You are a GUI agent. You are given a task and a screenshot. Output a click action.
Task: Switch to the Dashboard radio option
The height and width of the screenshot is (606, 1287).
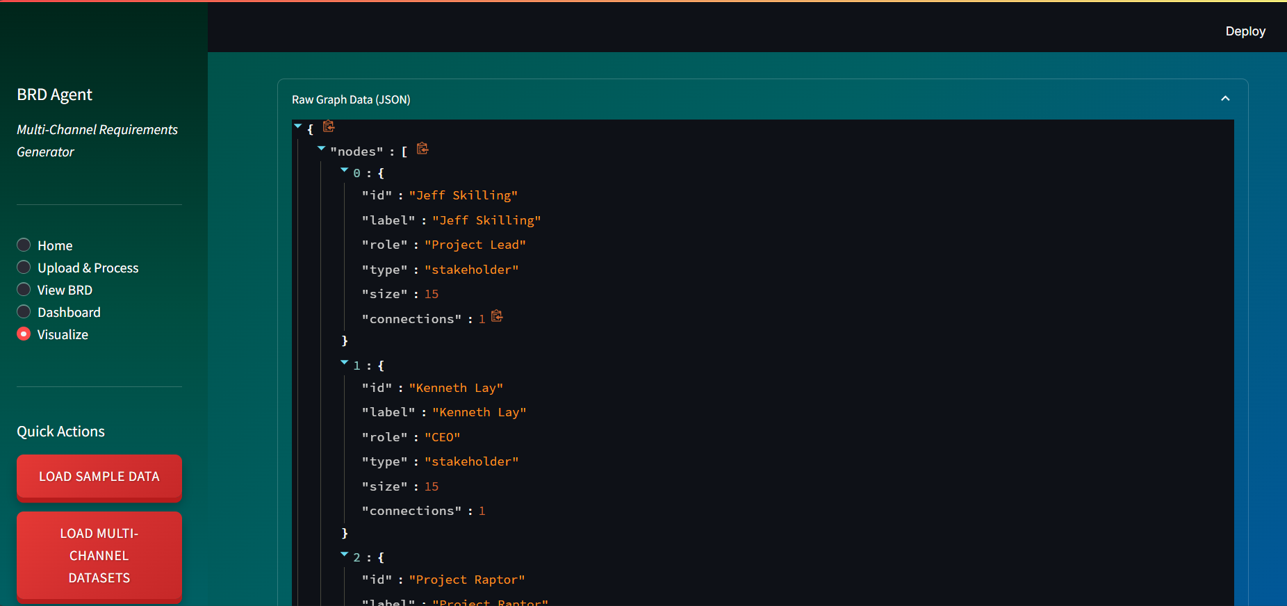point(24,312)
